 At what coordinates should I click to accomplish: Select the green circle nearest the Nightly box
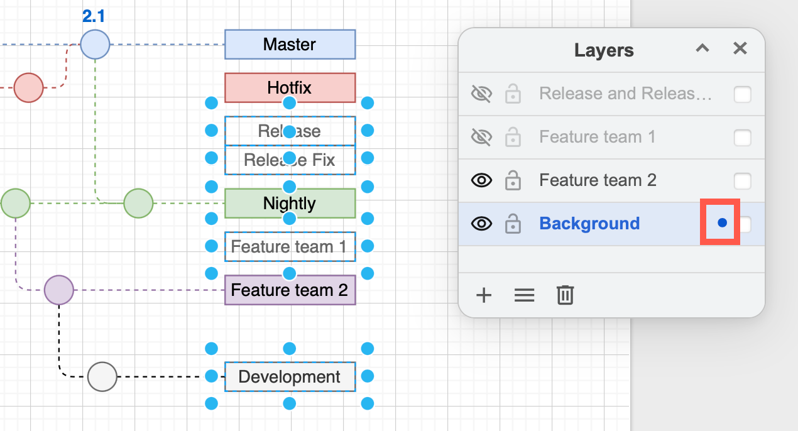[x=138, y=204]
